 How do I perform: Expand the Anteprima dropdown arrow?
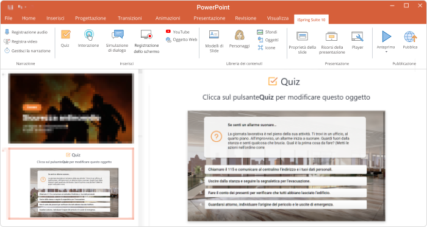point(386,52)
